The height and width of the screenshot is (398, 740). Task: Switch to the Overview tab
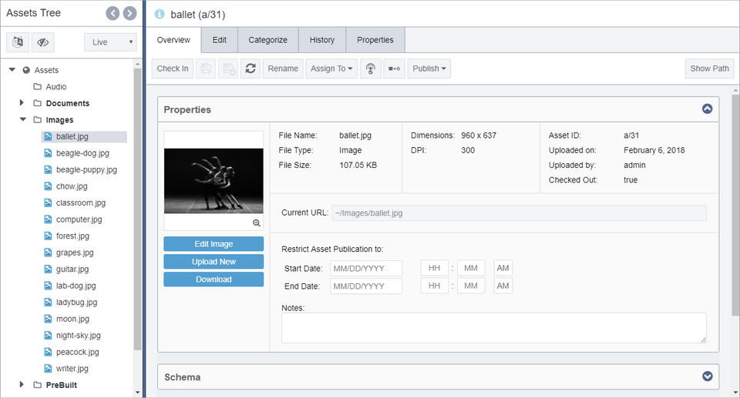173,40
